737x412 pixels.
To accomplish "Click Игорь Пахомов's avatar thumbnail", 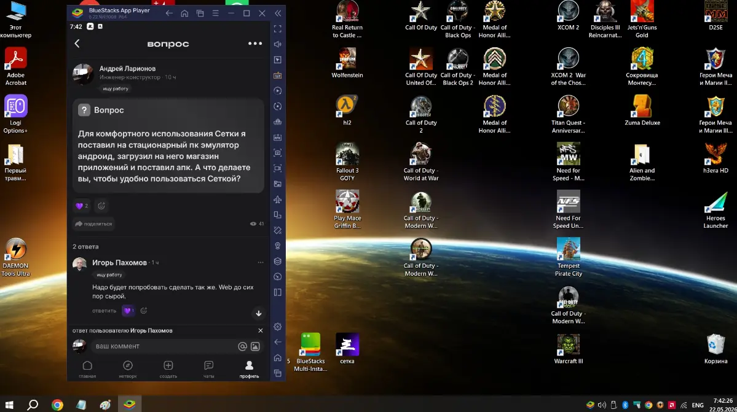I will (79, 264).
